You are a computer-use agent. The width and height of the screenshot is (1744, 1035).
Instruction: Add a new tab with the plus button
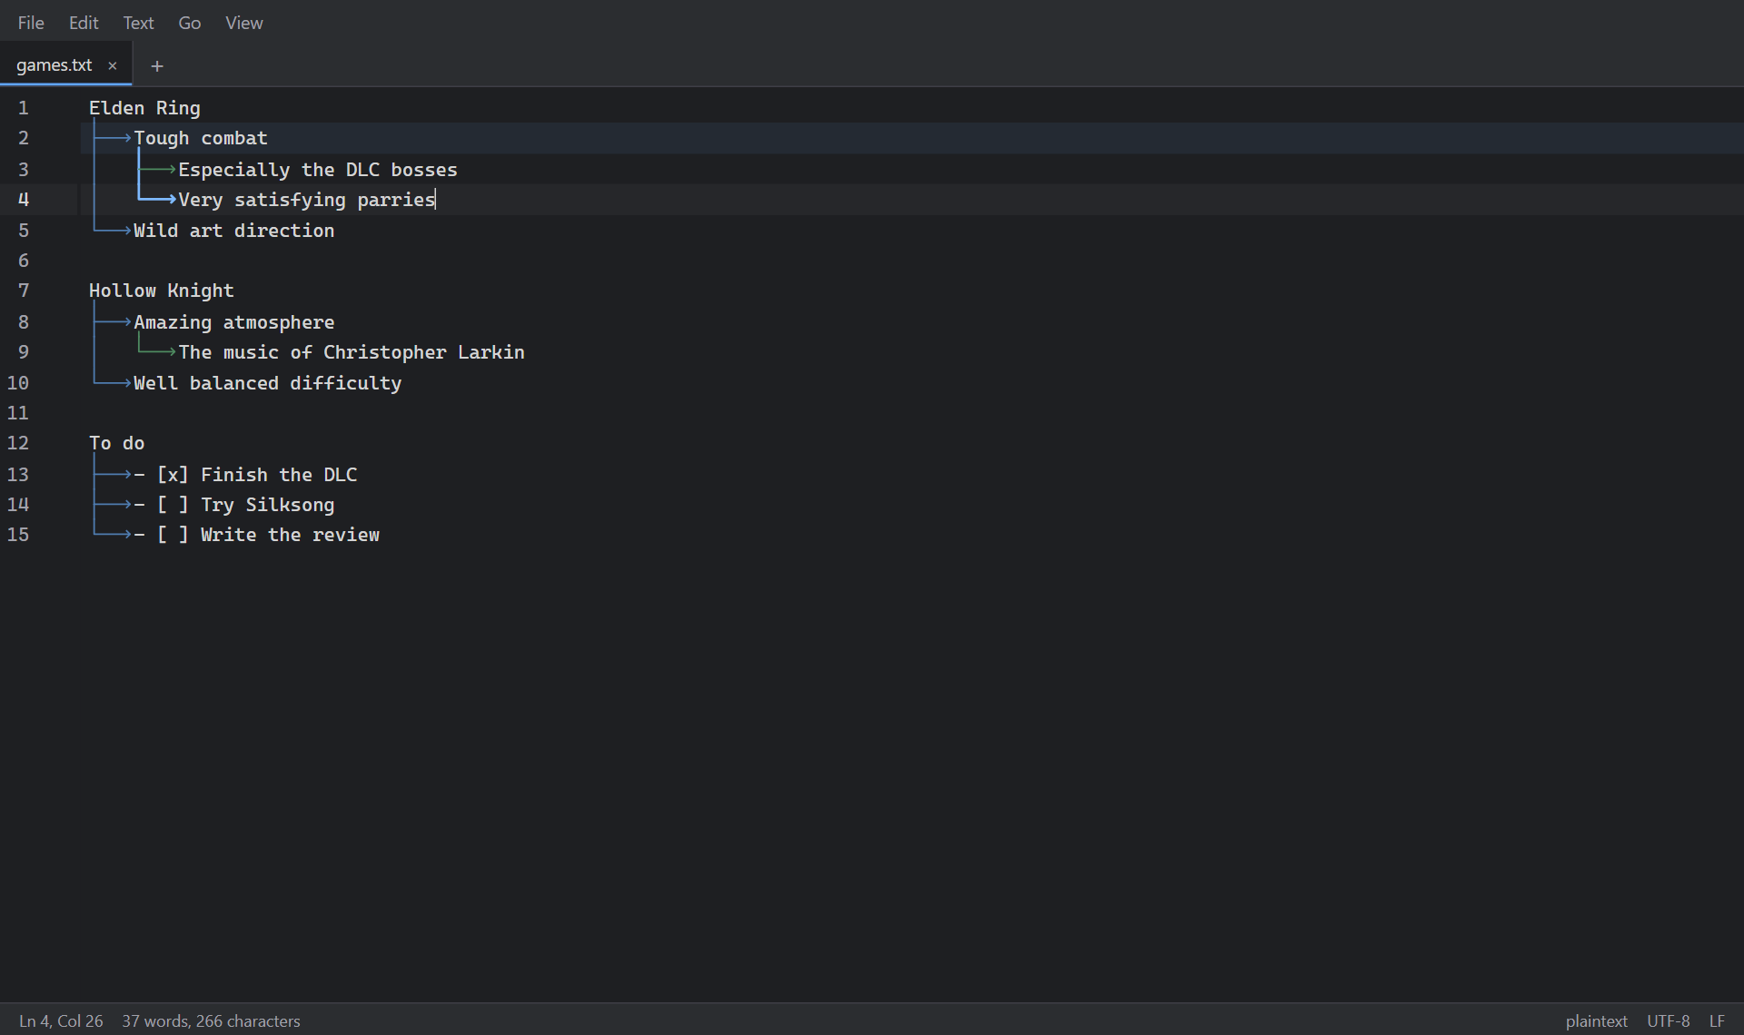click(x=157, y=65)
